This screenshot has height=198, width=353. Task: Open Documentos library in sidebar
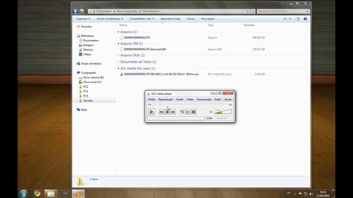[x=90, y=41]
